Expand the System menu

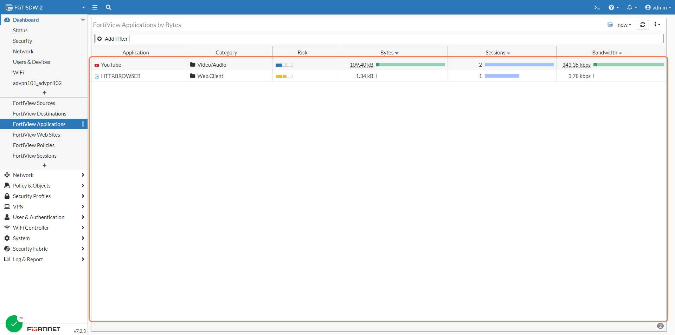[44, 238]
